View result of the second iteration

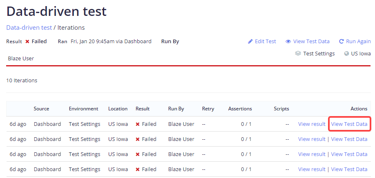coord(312,139)
